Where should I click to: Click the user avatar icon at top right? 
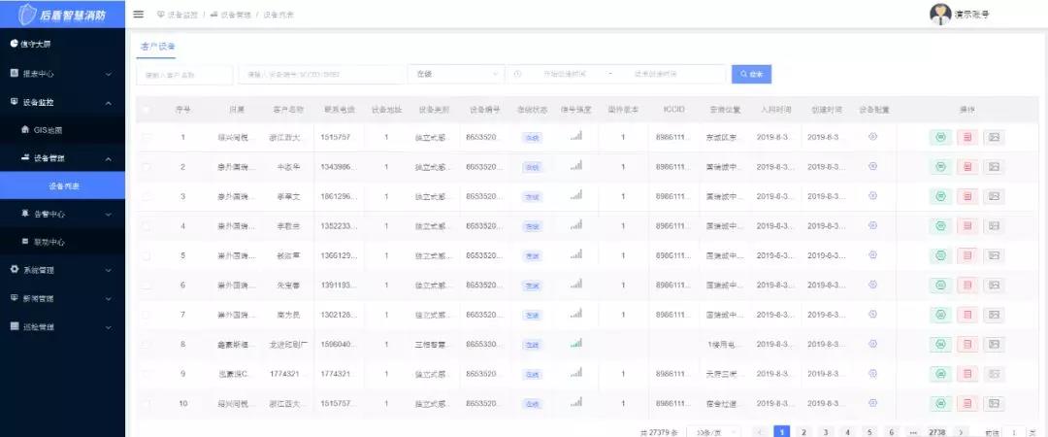939,14
